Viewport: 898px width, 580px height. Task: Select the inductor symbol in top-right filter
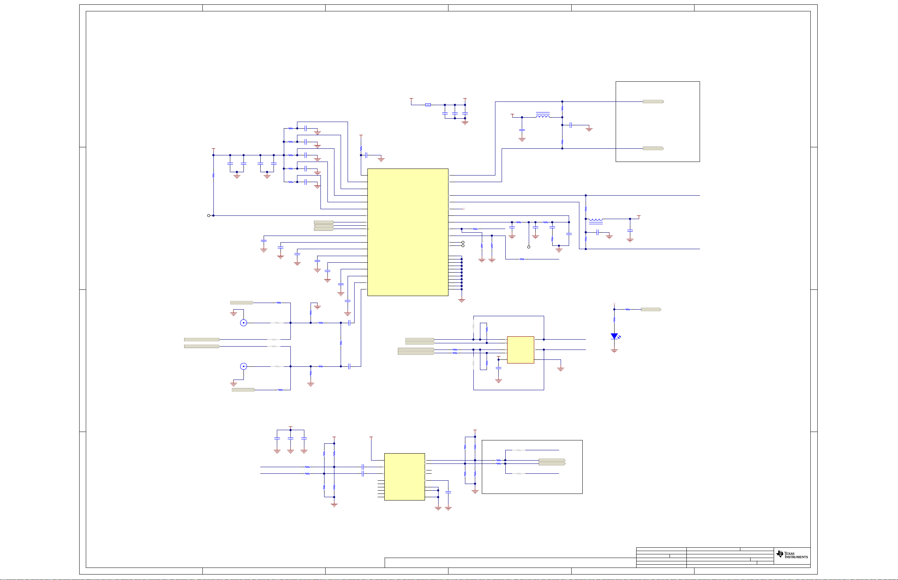(542, 116)
